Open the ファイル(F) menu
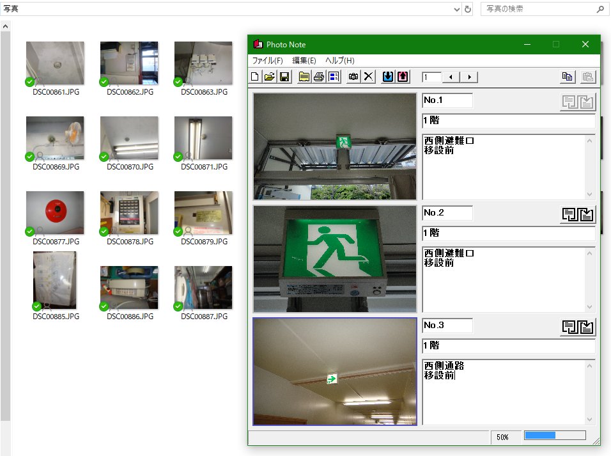611x456 pixels. pyautogui.click(x=267, y=61)
